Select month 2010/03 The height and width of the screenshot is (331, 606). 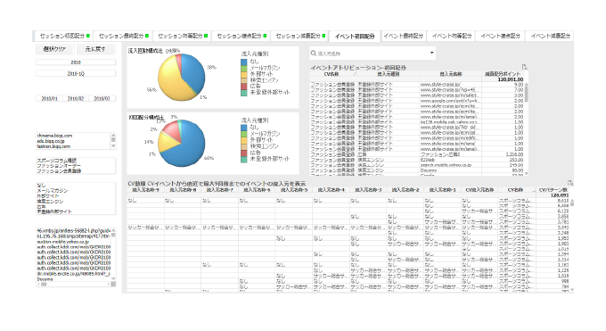click(102, 99)
